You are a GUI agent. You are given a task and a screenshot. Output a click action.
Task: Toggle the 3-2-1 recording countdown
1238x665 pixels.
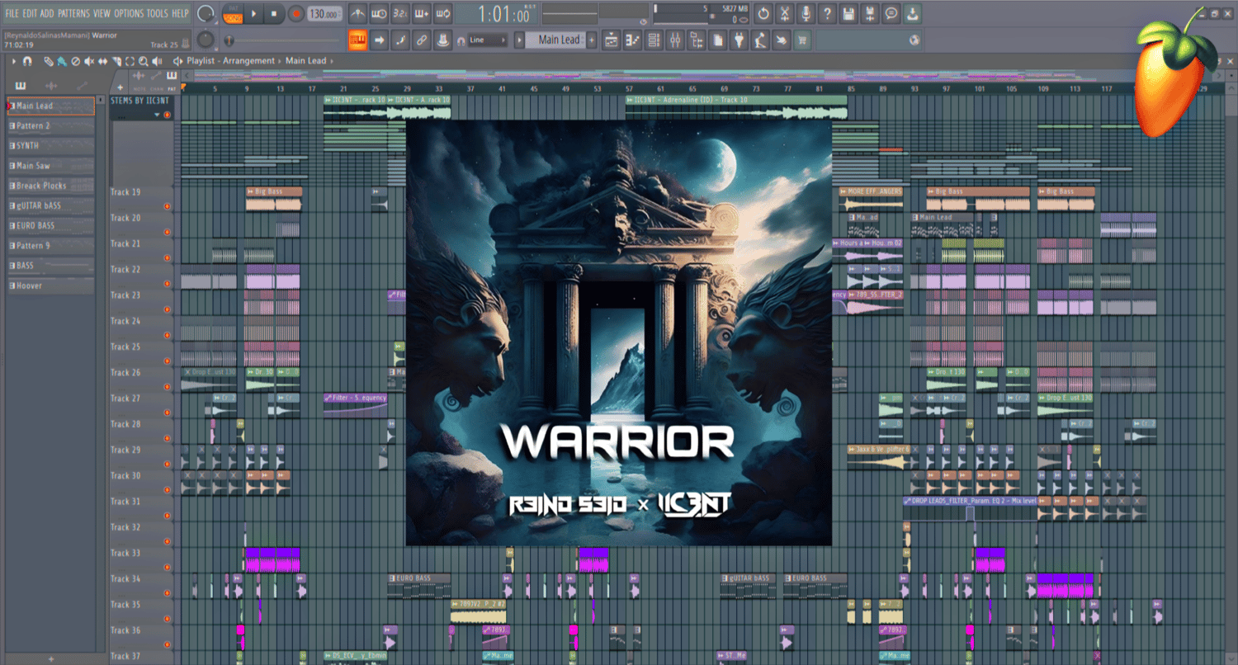400,13
